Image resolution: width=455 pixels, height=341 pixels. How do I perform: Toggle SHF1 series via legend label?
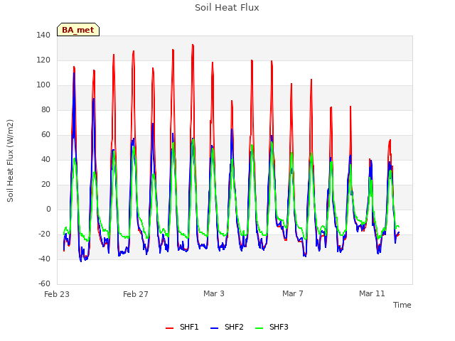point(189,327)
